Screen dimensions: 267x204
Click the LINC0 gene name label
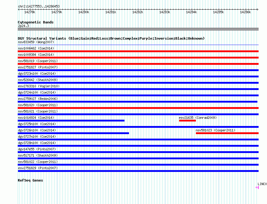[x=262, y=184]
